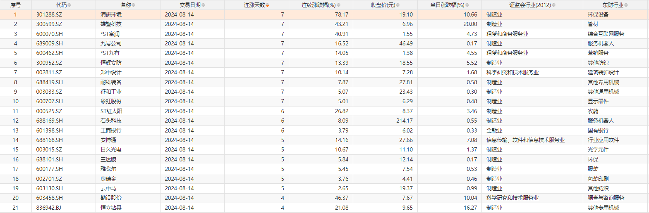Image resolution: width=649 pixels, height=213 pixels.
Task: Open stock code 300599.SZ
Action: coord(49,24)
